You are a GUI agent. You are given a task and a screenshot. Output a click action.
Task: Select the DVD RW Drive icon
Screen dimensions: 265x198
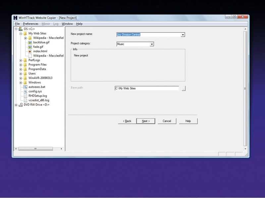coord(21,105)
